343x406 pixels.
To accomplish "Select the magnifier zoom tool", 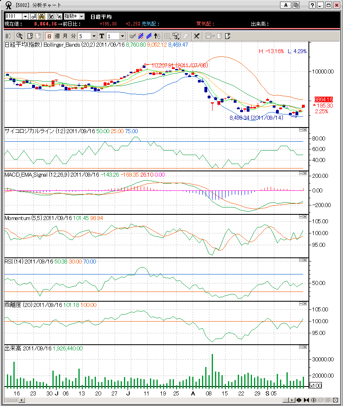I will click(x=20, y=36).
